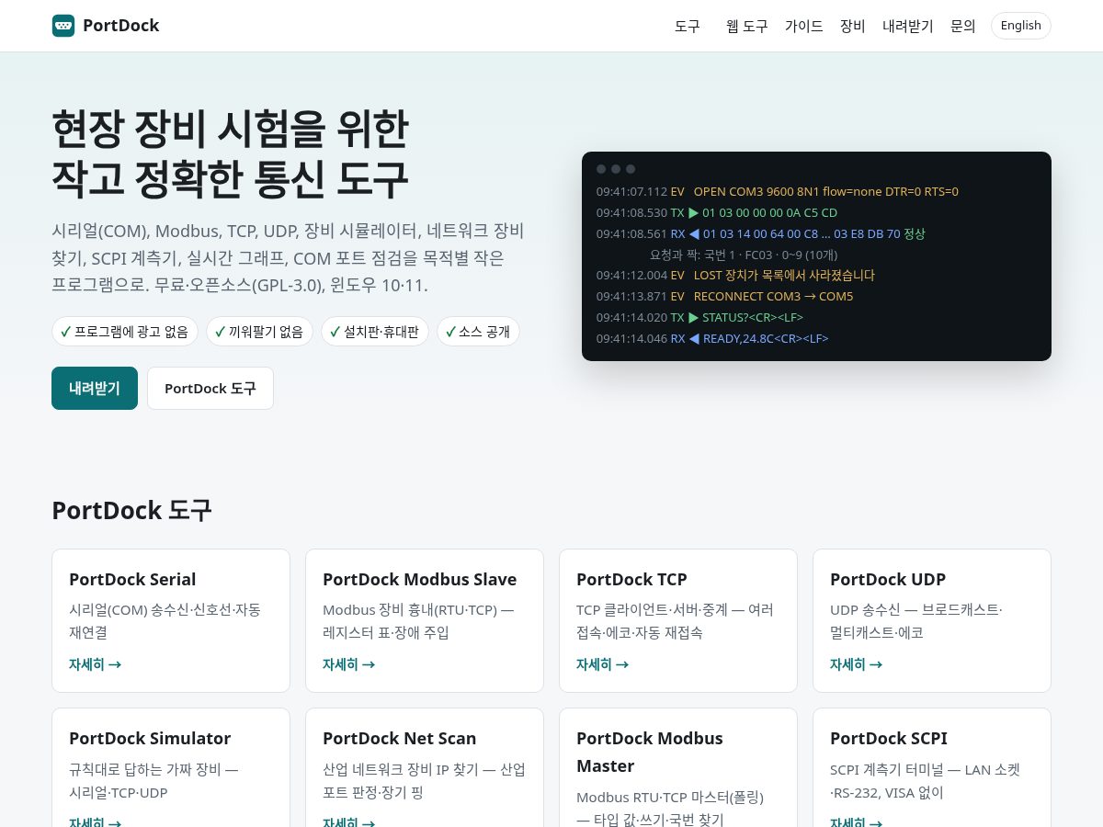
Task: Click the '소스 공개' badge
Action: (478, 332)
